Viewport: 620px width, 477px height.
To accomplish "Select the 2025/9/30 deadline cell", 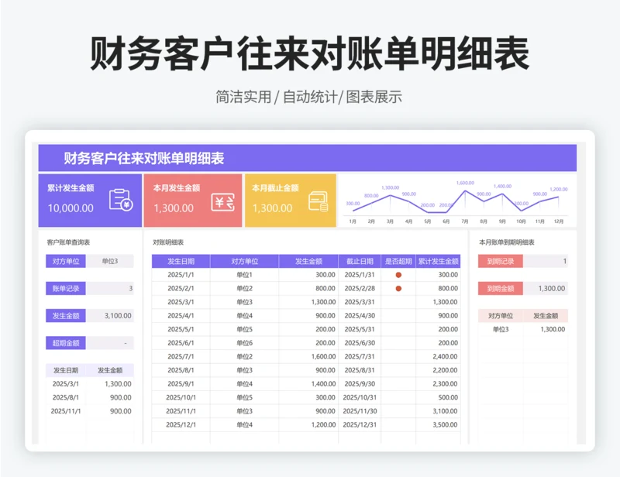I will coord(360,384).
